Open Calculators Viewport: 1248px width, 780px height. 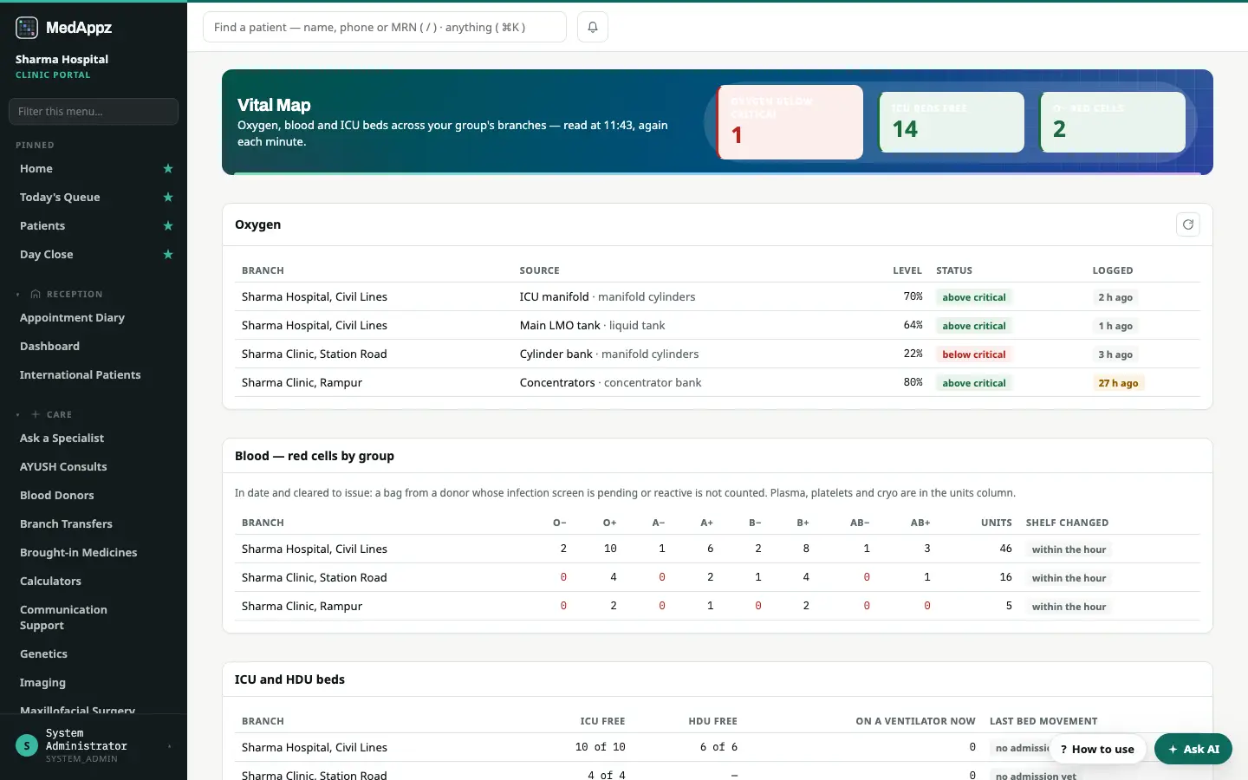pyautogui.click(x=50, y=581)
